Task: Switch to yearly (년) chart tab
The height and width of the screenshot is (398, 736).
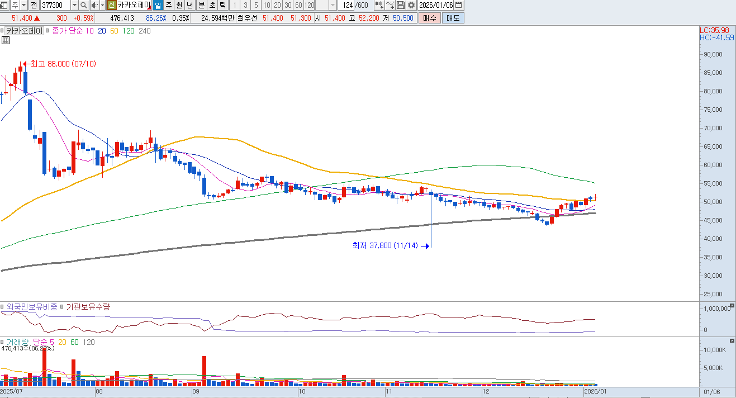Action: click(189, 5)
